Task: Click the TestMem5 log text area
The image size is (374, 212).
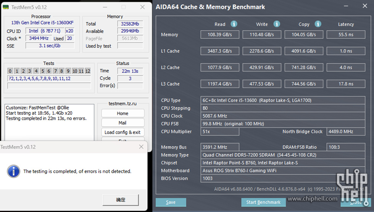Action: coord(49,122)
